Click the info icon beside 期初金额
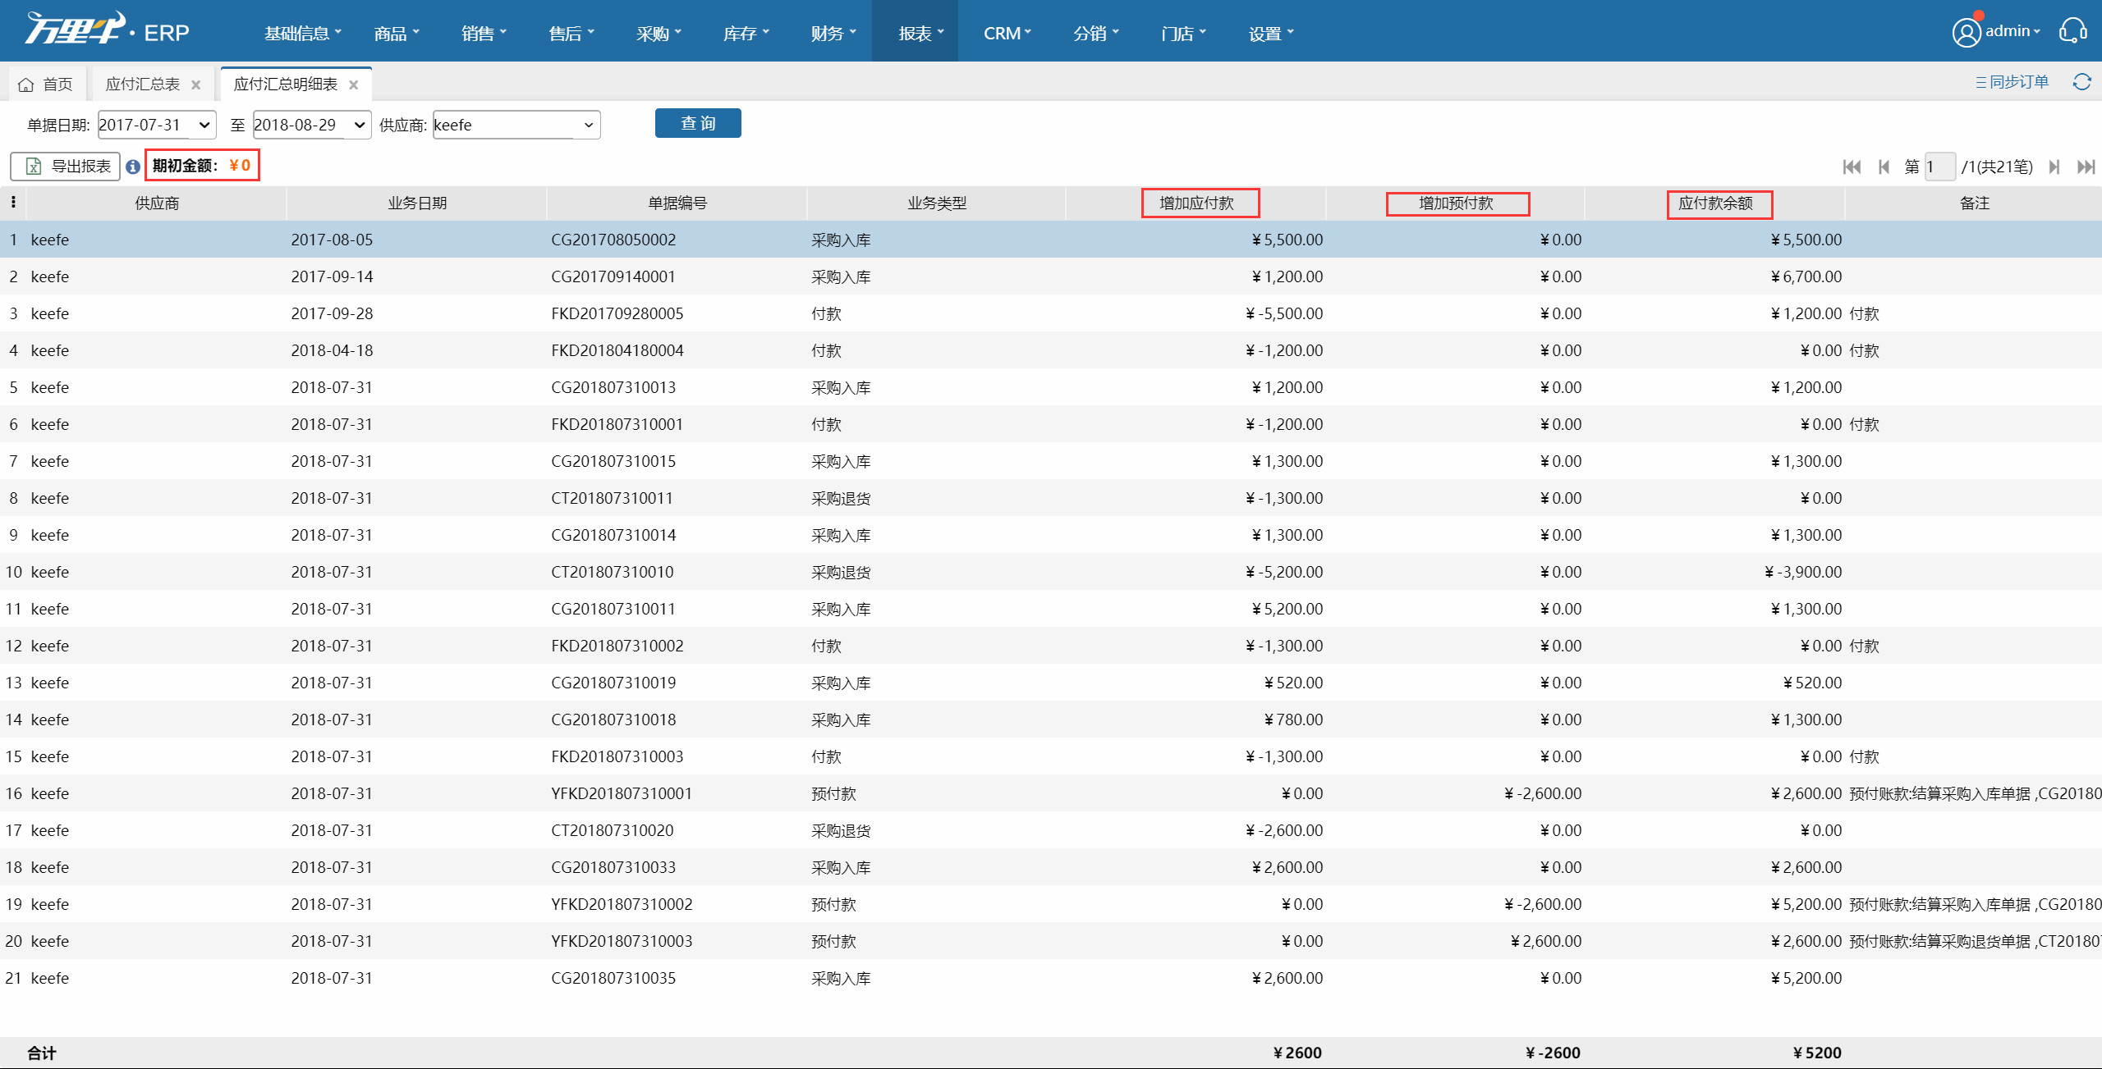Viewport: 2102px width, 1069px height. point(133,167)
